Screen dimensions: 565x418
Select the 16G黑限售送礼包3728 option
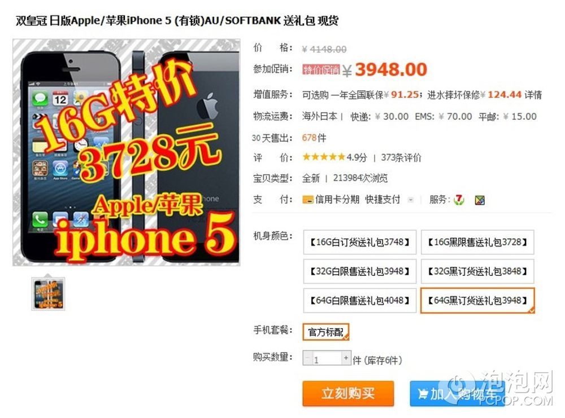point(477,242)
